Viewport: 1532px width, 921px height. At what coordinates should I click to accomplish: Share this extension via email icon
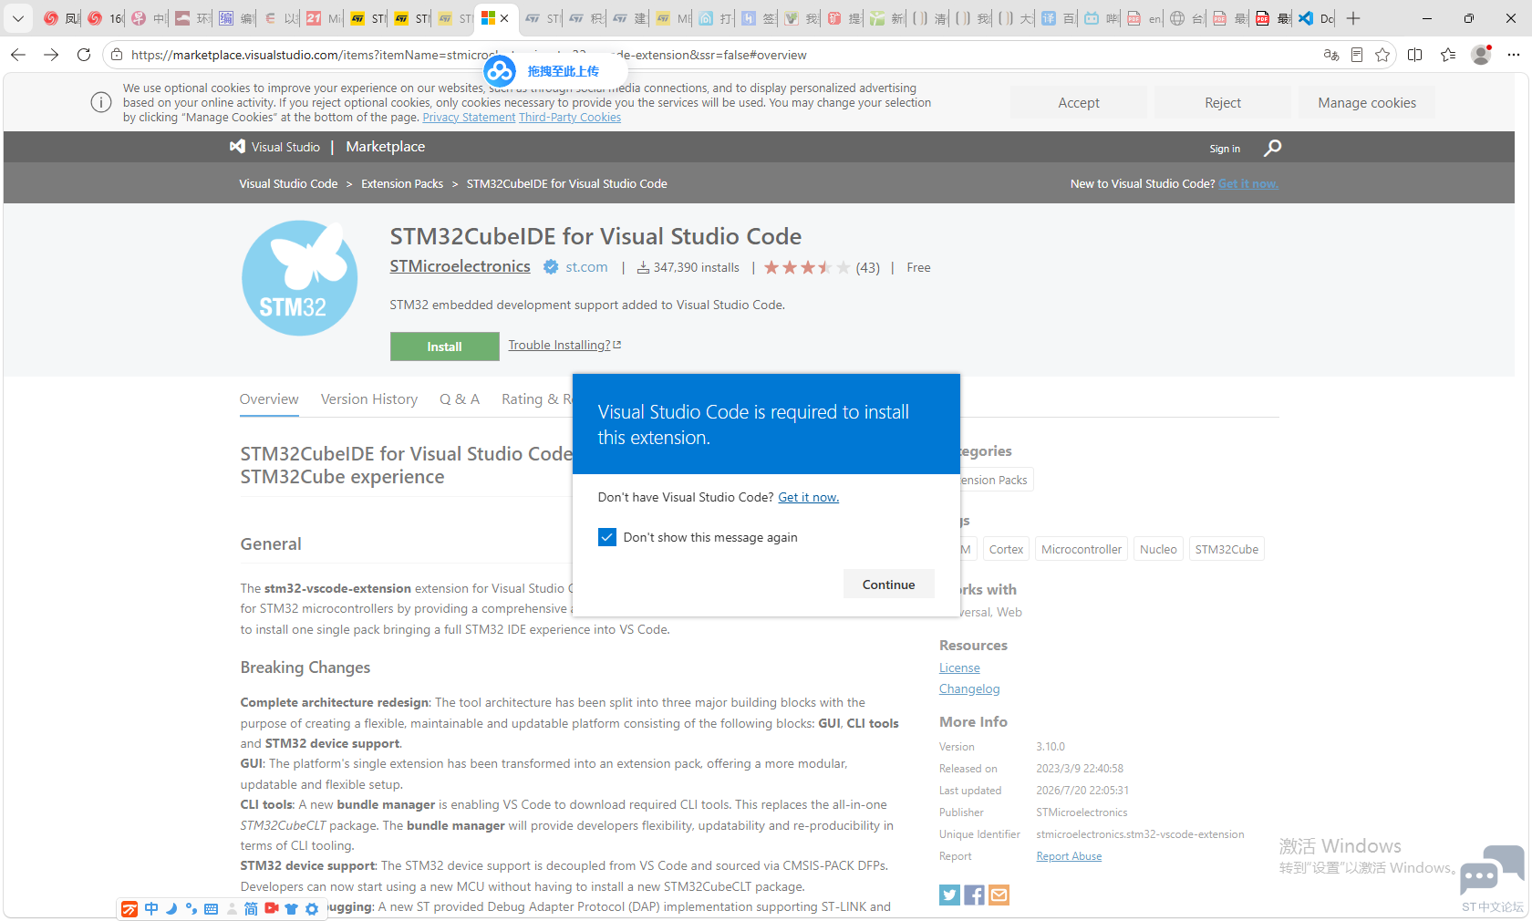(999, 895)
